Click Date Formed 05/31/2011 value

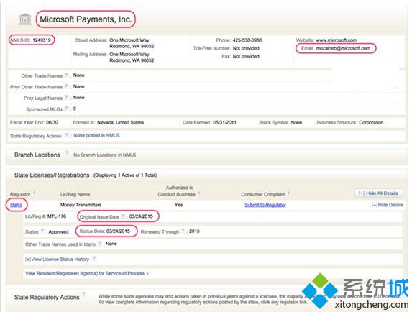tap(224, 122)
